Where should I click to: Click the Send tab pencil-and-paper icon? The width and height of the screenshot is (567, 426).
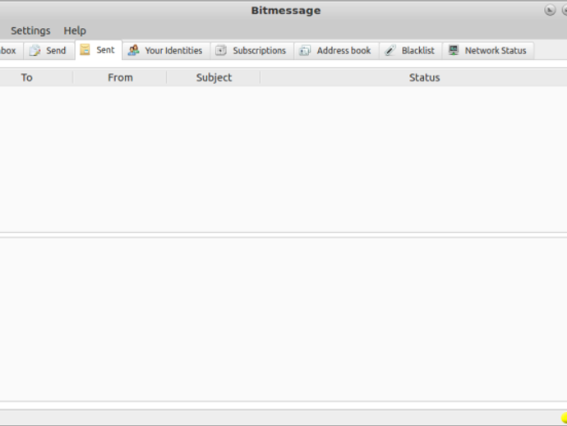35,50
